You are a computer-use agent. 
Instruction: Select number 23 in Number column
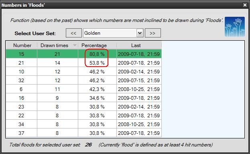[x=21, y=107]
